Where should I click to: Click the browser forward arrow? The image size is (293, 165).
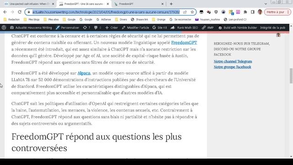click(12, 12)
